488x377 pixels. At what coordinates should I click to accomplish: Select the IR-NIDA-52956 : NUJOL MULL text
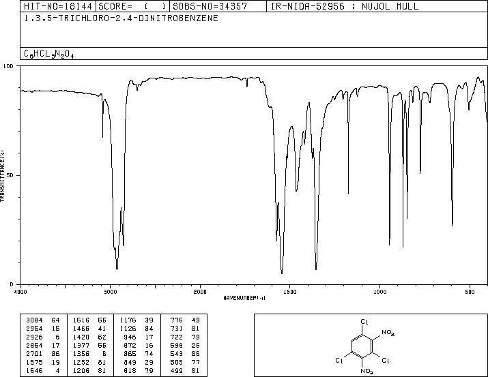[345, 6]
